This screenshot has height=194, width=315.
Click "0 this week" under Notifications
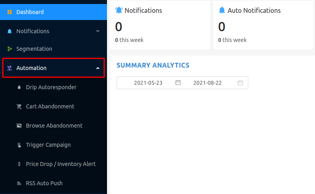(x=129, y=40)
